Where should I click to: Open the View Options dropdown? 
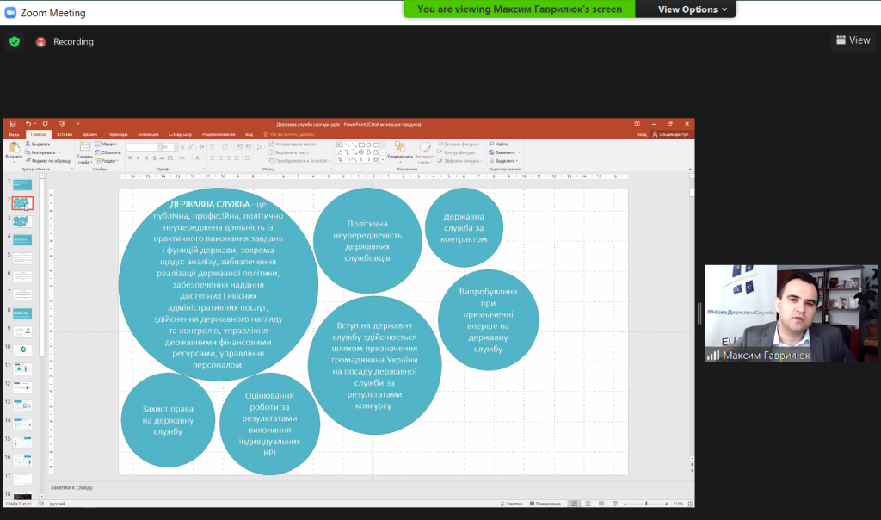(693, 9)
